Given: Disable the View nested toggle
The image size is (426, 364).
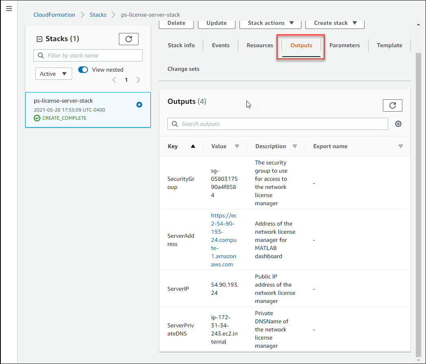Looking at the screenshot, I should [83, 70].
